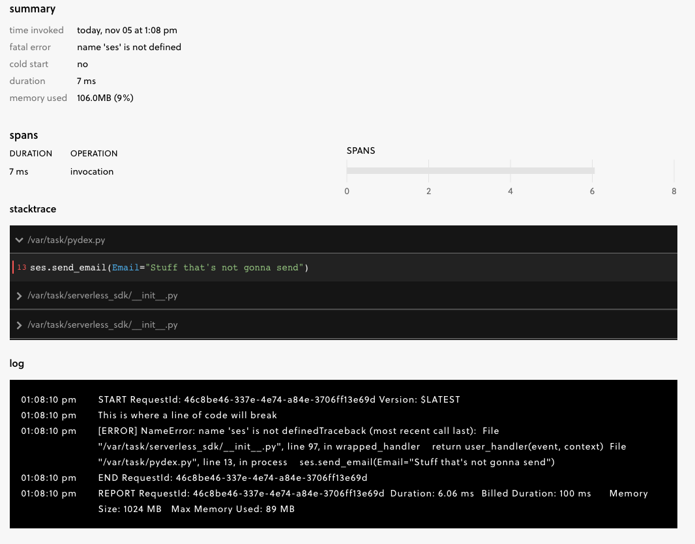Click the DURATION column header

click(x=31, y=153)
